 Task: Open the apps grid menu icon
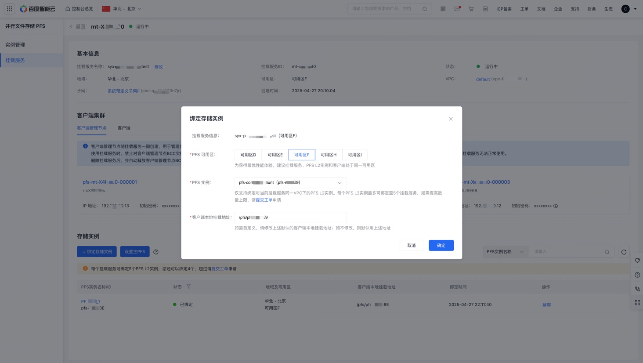pos(9,9)
